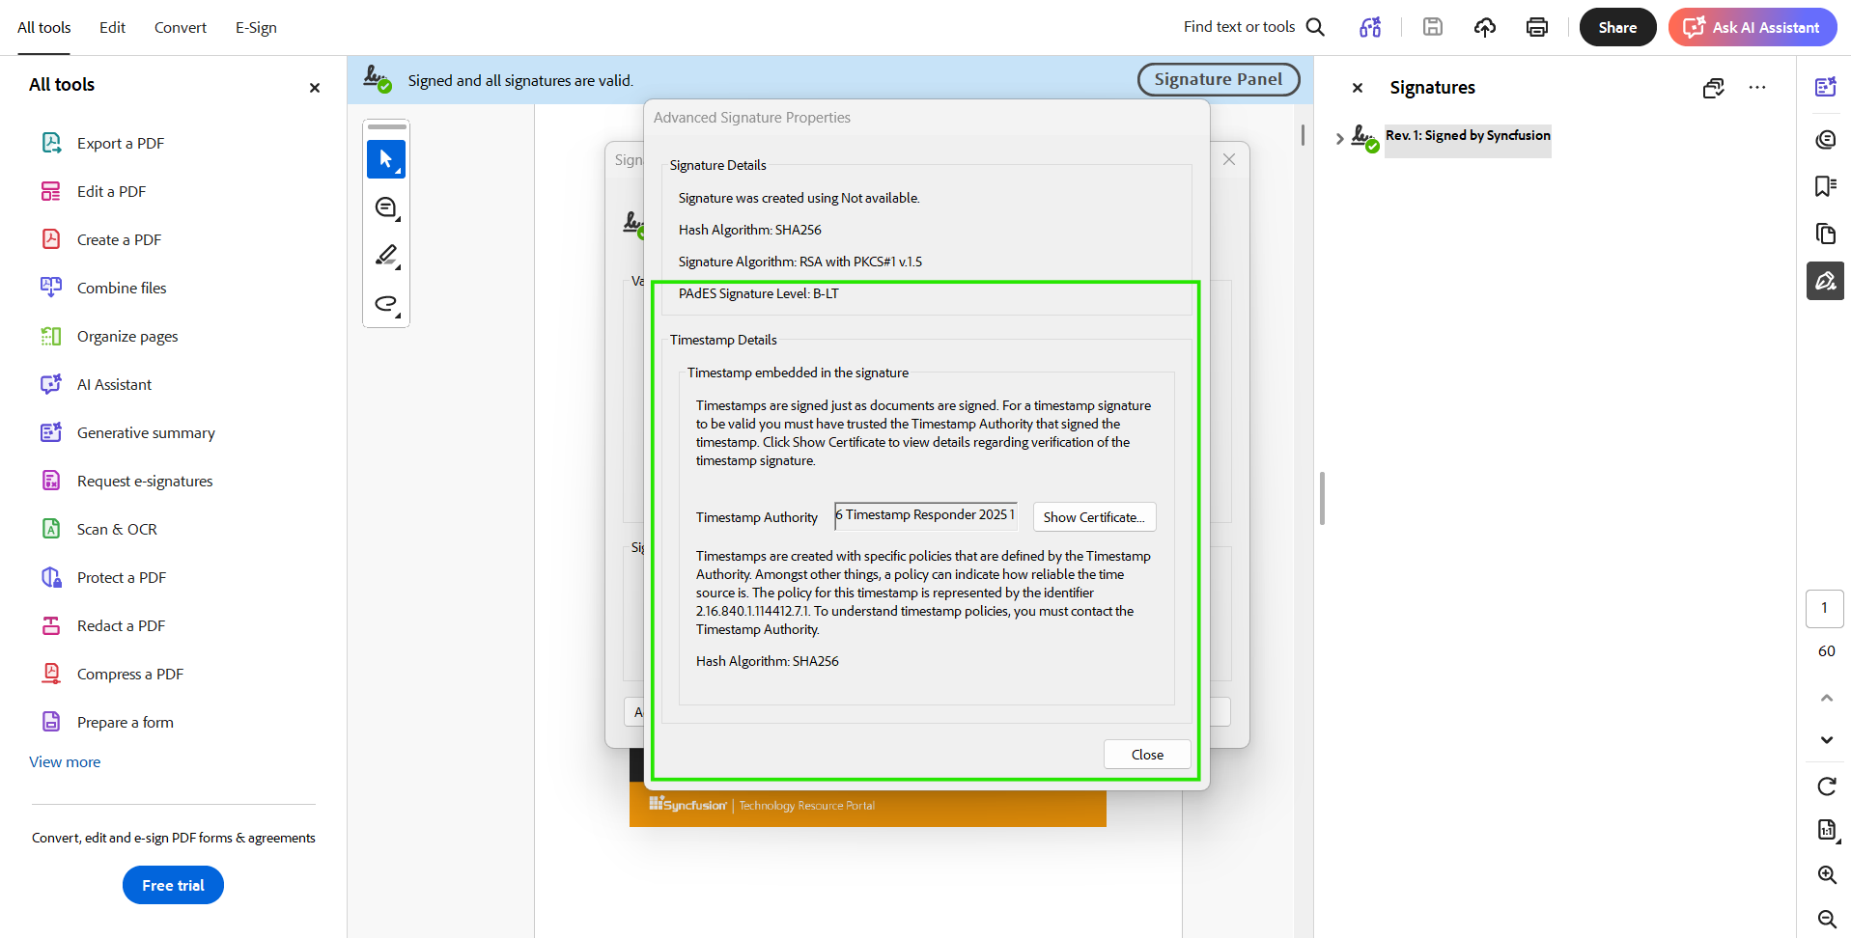Image resolution: width=1851 pixels, height=938 pixels.
Task: Open the Convert menu
Action: pos(181,27)
